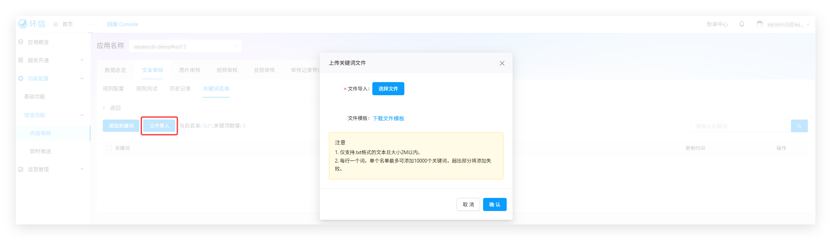
Task: Click the magnifier search button
Action: coord(799,126)
